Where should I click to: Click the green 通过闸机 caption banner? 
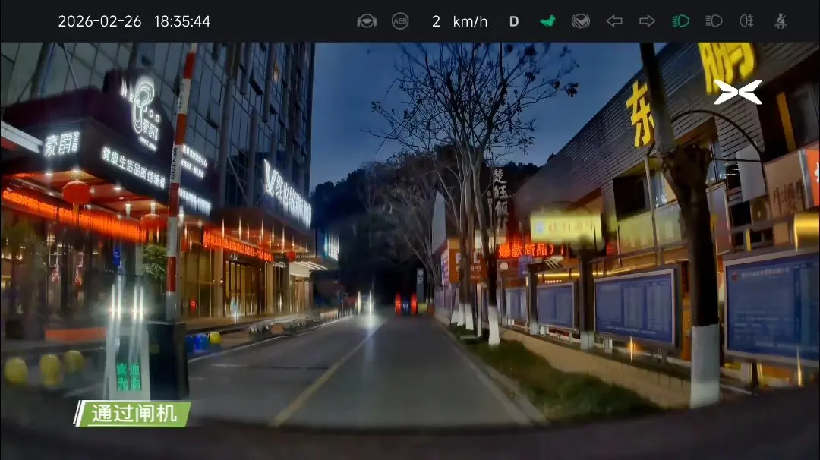[x=133, y=414]
